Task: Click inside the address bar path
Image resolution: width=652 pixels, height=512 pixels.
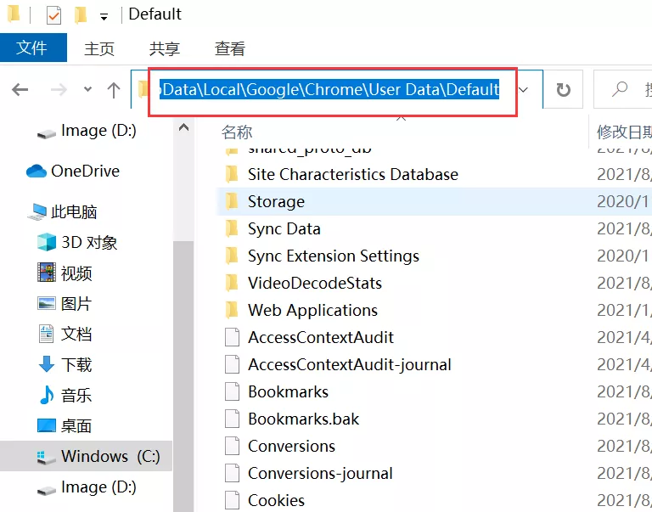Action: click(329, 89)
